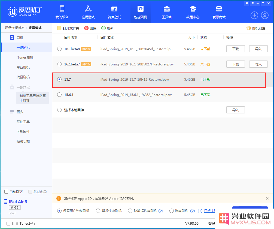The width and height of the screenshot is (274, 229).
Task: Open the 爱思商城 store icon
Action: [x=219, y=9]
